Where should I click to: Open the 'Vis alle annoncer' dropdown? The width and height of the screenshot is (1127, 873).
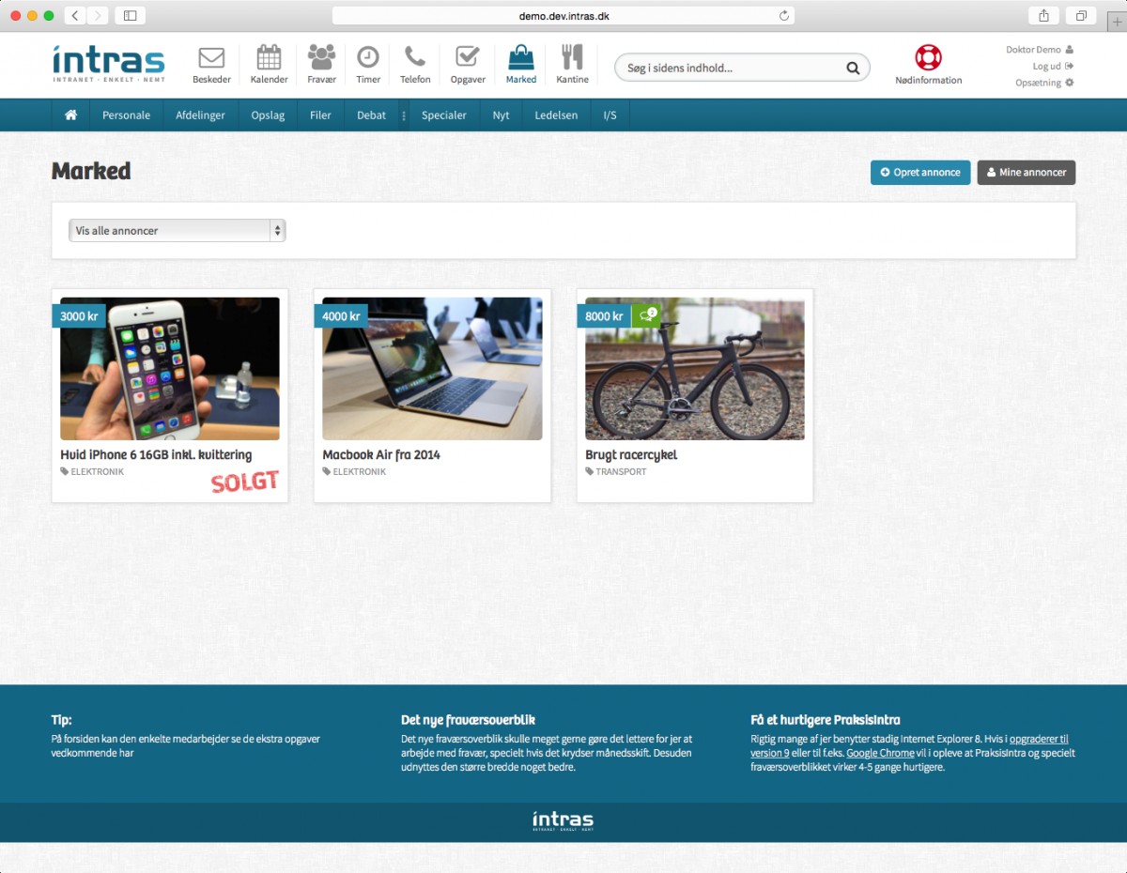click(177, 229)
